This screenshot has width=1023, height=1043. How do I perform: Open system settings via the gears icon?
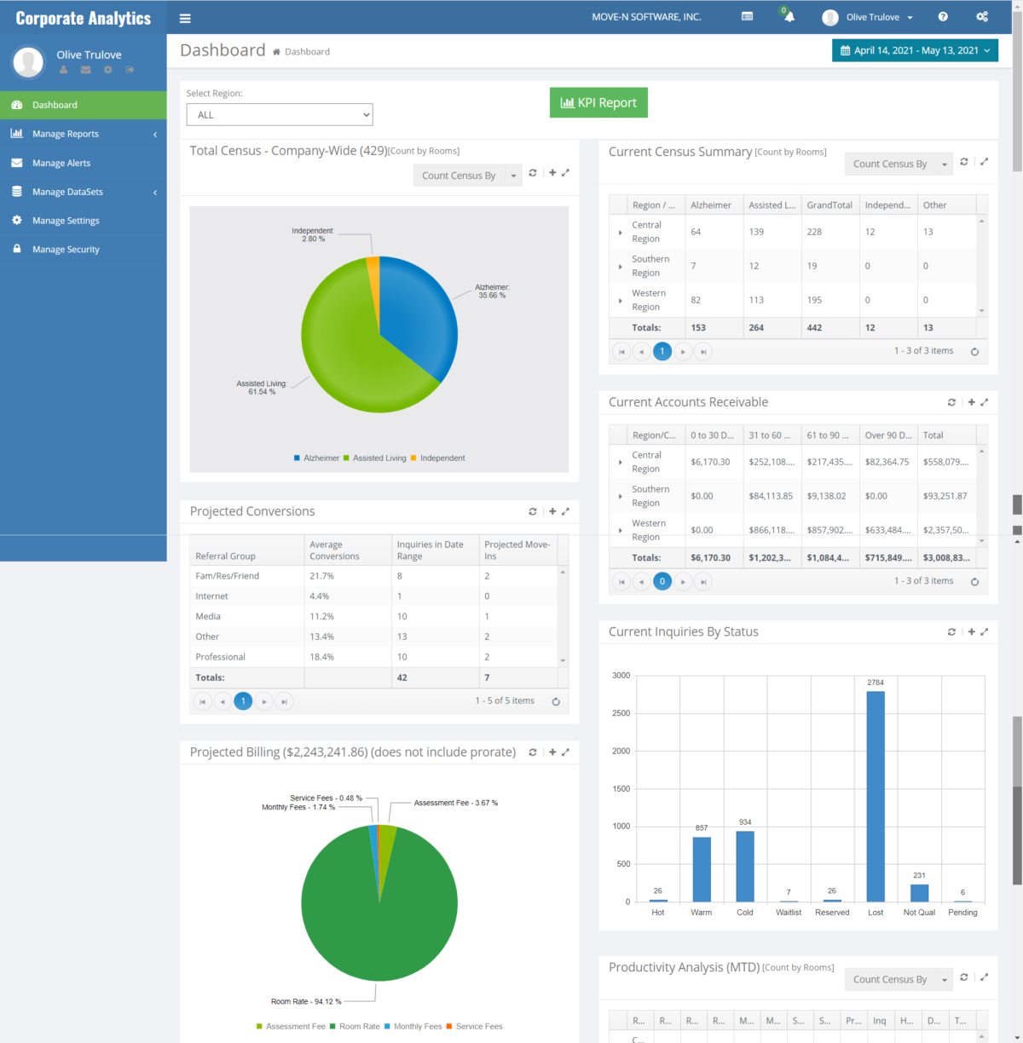point(982,16)
